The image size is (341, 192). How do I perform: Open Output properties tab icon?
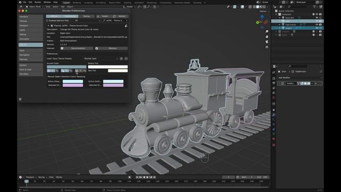click(274, 83)
